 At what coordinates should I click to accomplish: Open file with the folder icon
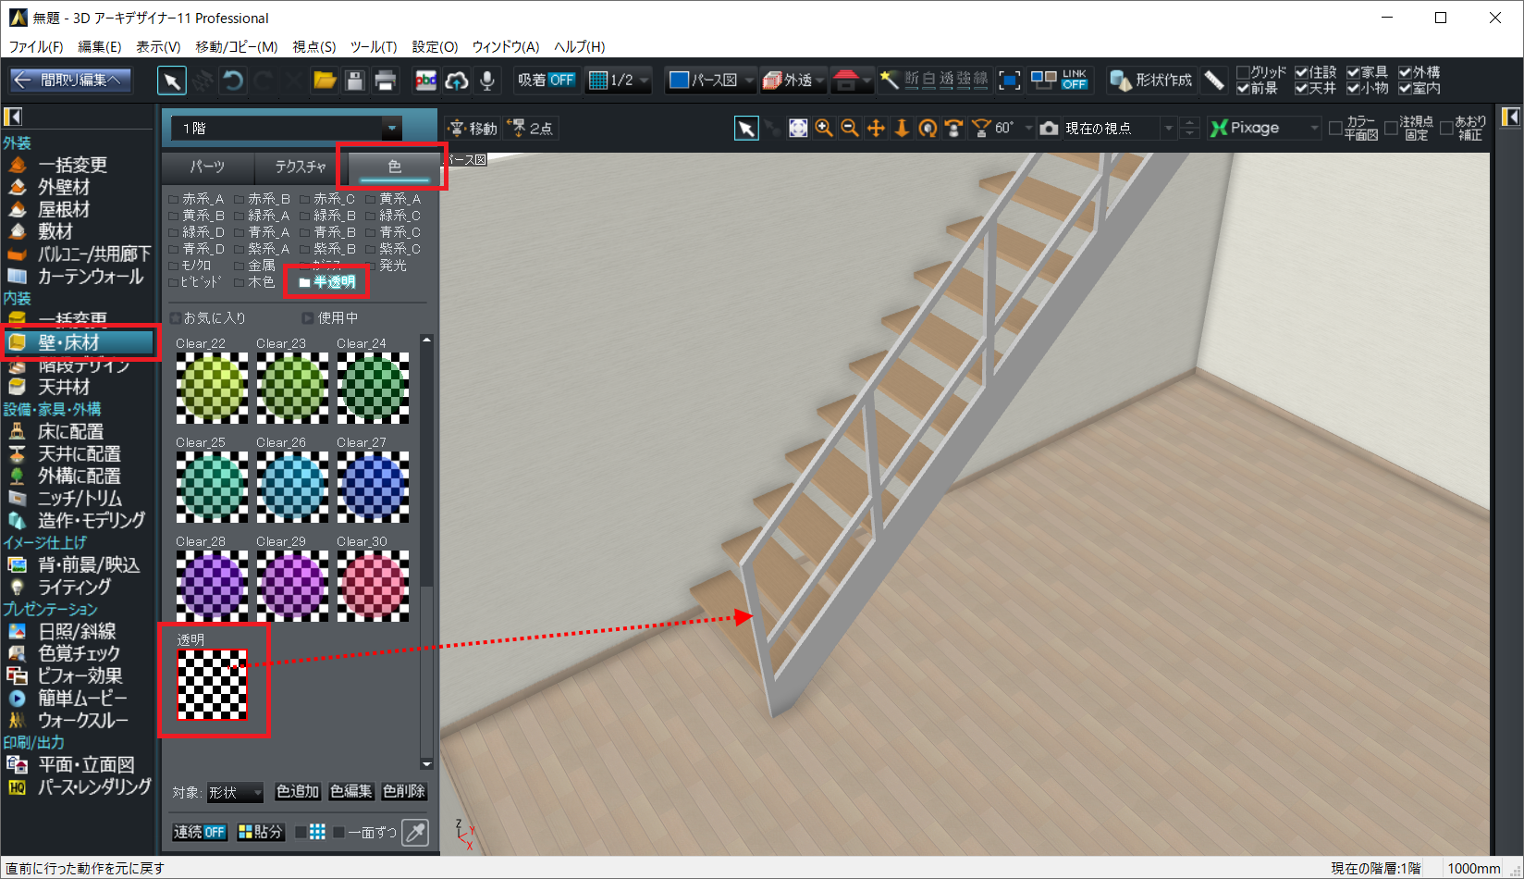tap(325, 80)
